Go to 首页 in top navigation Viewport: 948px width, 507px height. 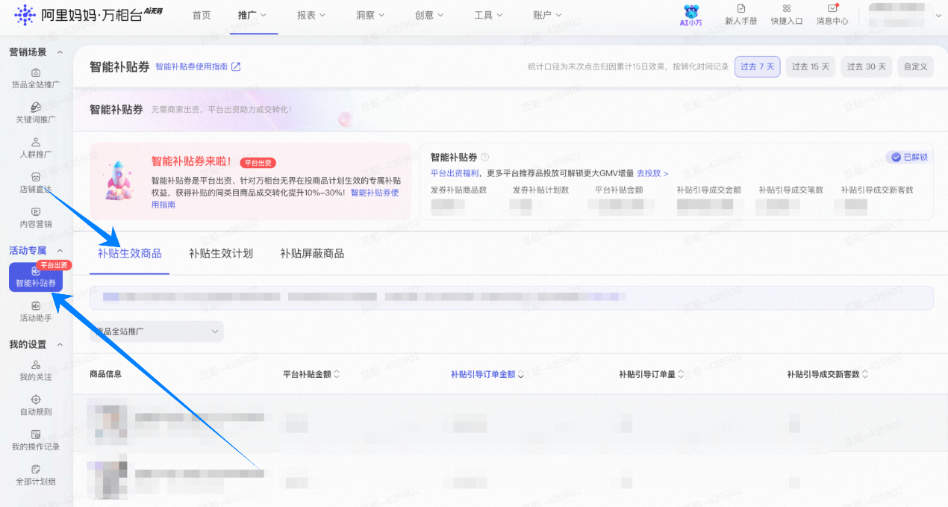click(x=202, y=15)
